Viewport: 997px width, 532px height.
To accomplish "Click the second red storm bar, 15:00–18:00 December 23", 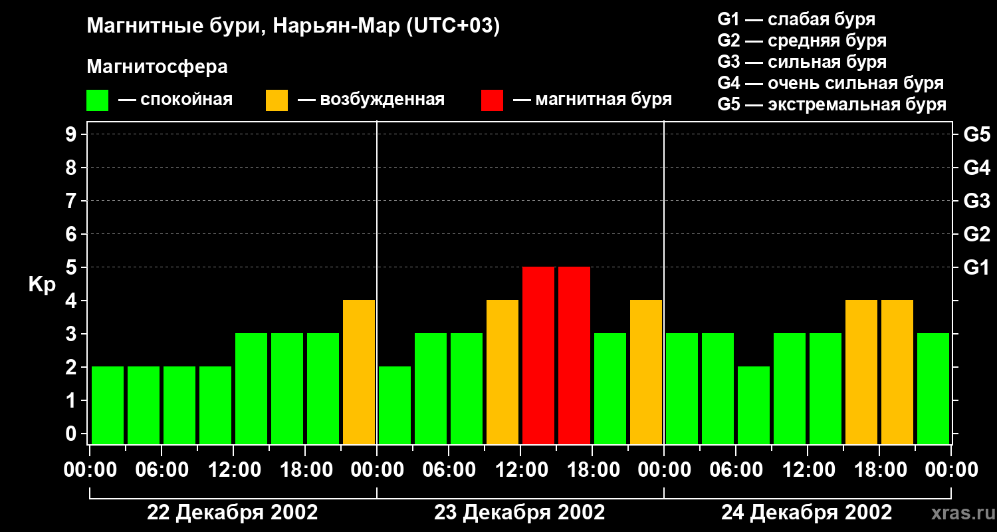I will 574,355.
